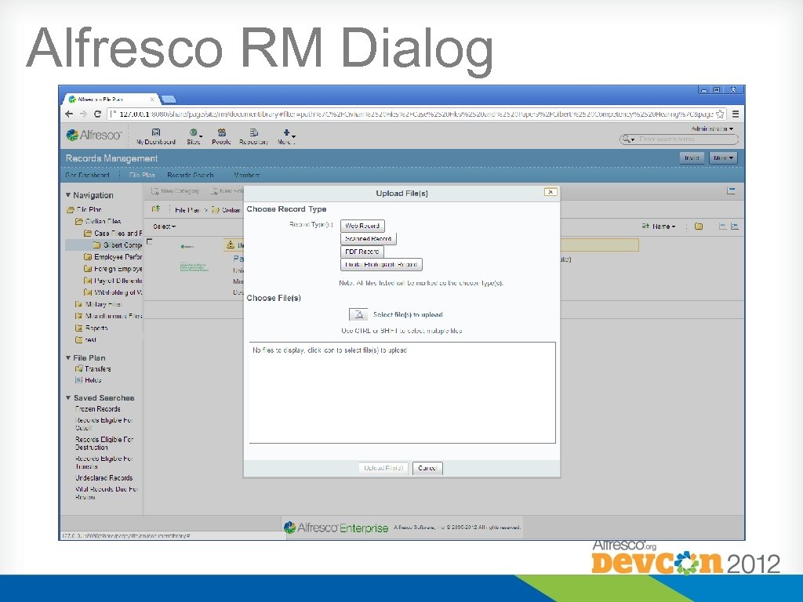Open the Administrator user menu
The image size is (803, 602).
712,129
